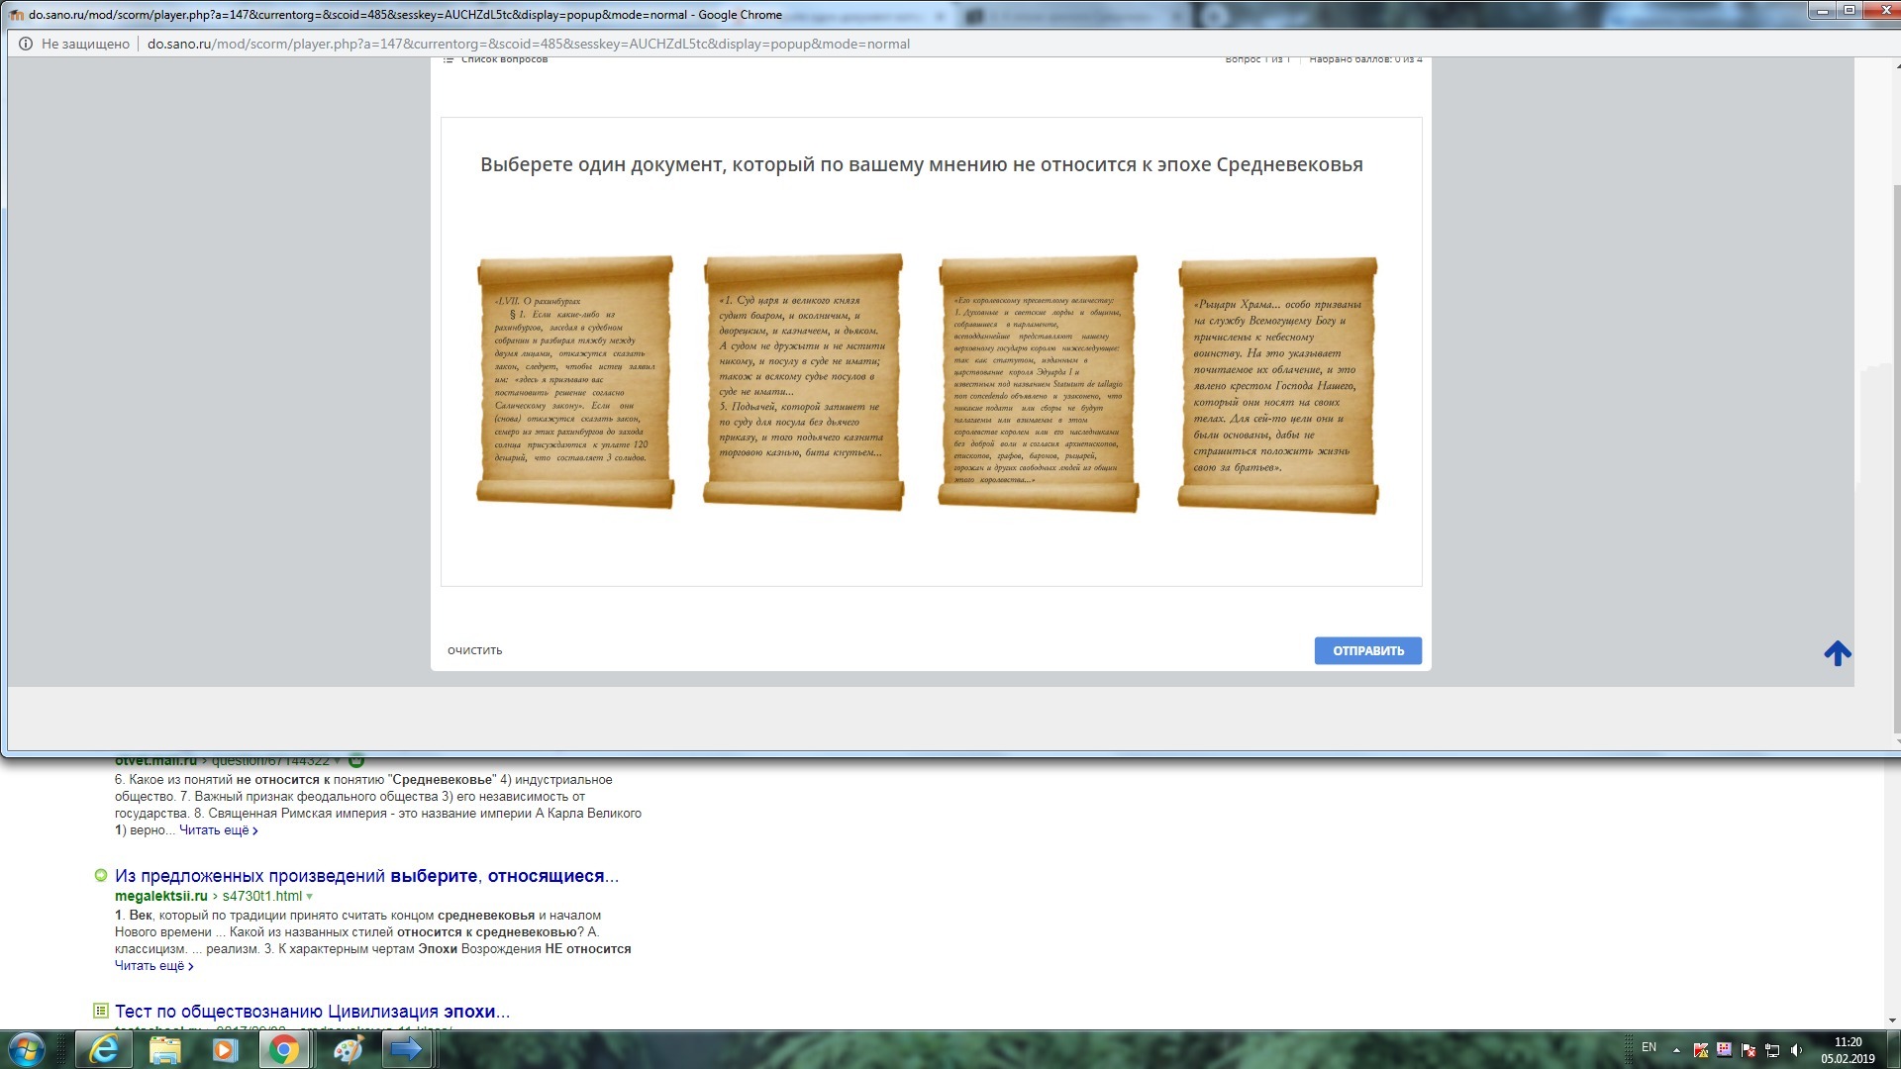The image size is (1901, 1069).
Task: Switch to Google Chrome on taskbar
Action: 284,1049
